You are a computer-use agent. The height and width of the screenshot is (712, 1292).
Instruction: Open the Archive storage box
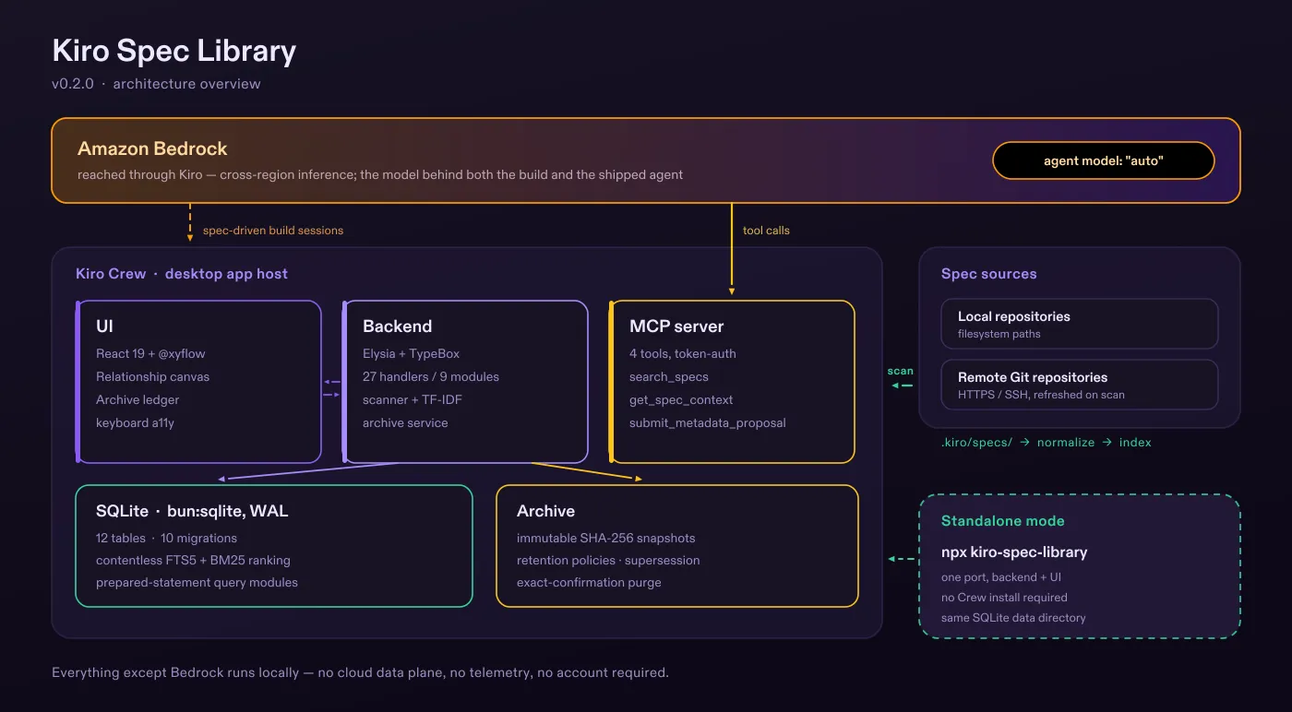[677, 546]
